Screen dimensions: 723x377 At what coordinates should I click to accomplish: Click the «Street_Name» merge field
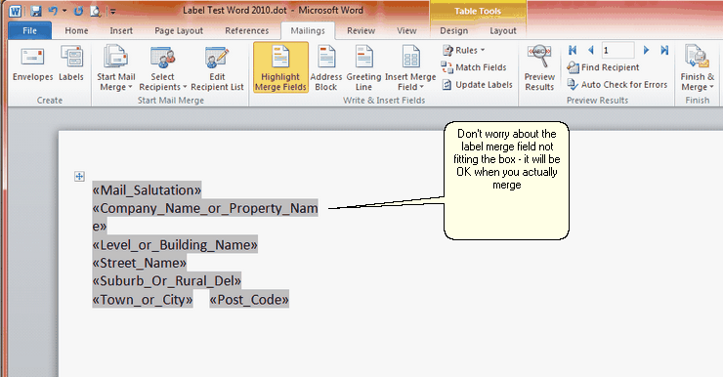coord(140,263)
